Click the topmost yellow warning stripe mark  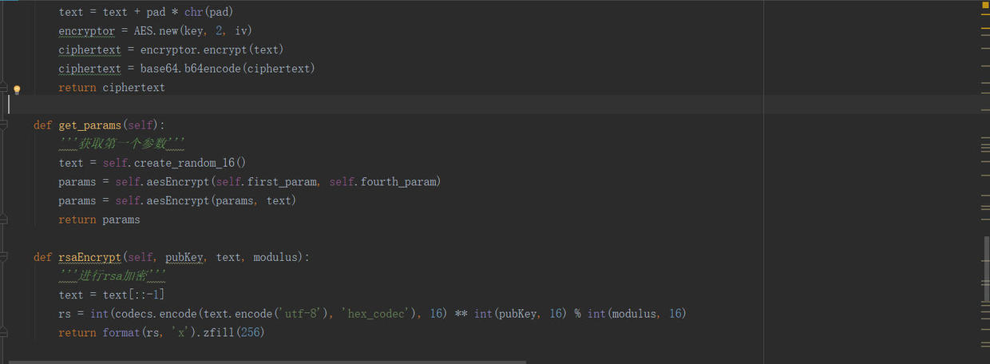pyautogui.click(x=985, y=16)
